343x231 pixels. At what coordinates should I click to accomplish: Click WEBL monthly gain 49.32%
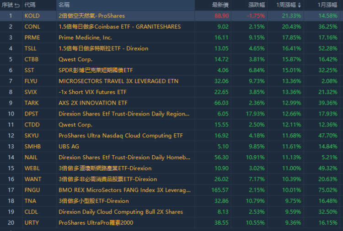pyautogui.click(x=328, y=168)
